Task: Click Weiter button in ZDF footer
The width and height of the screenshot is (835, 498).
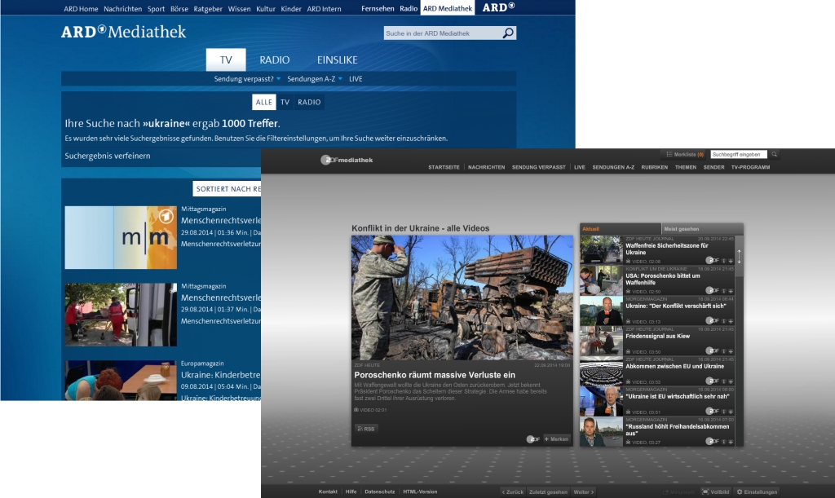Action: point(583,491)
